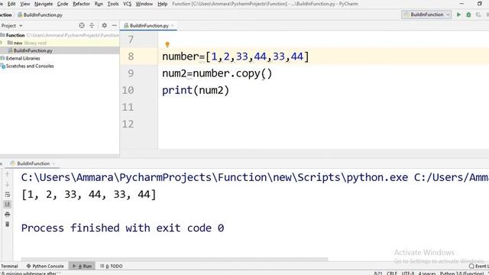Click the print(num2) code line
Screen dimensions: 489x275
196,90
